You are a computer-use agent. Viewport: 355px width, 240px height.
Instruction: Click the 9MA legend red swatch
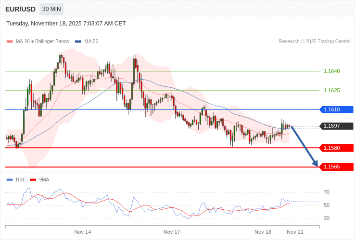(33, 180)
